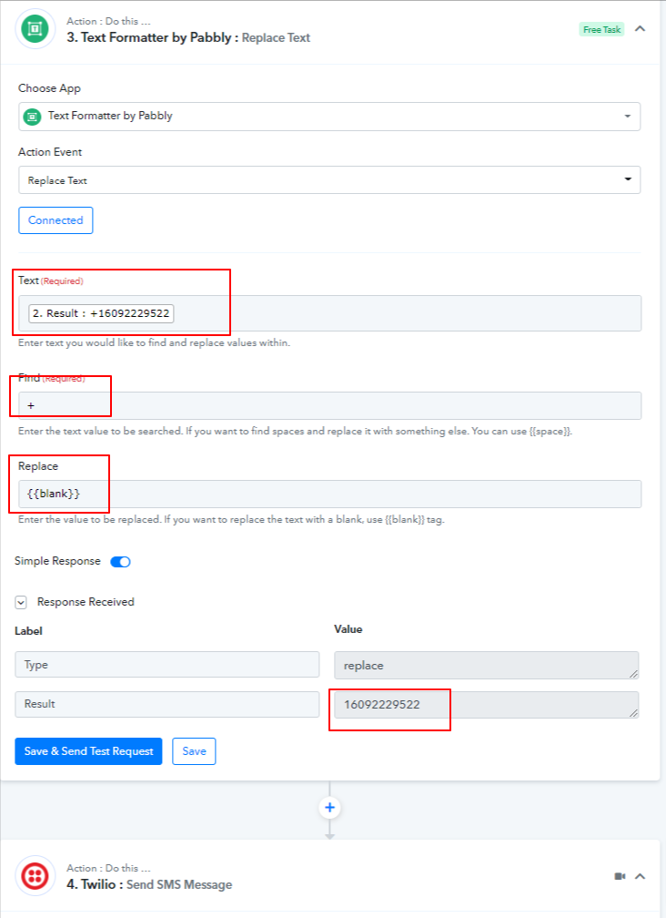Click the Connected button
666x918 pixels.
(x=55, y=220)
